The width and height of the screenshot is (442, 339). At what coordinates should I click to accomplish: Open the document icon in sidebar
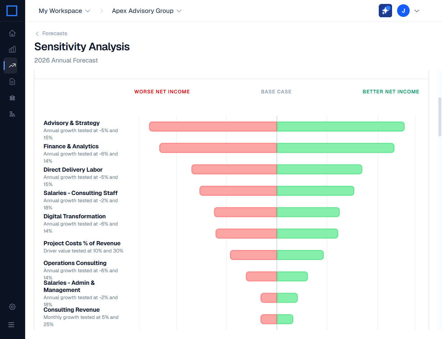(12, 82)
